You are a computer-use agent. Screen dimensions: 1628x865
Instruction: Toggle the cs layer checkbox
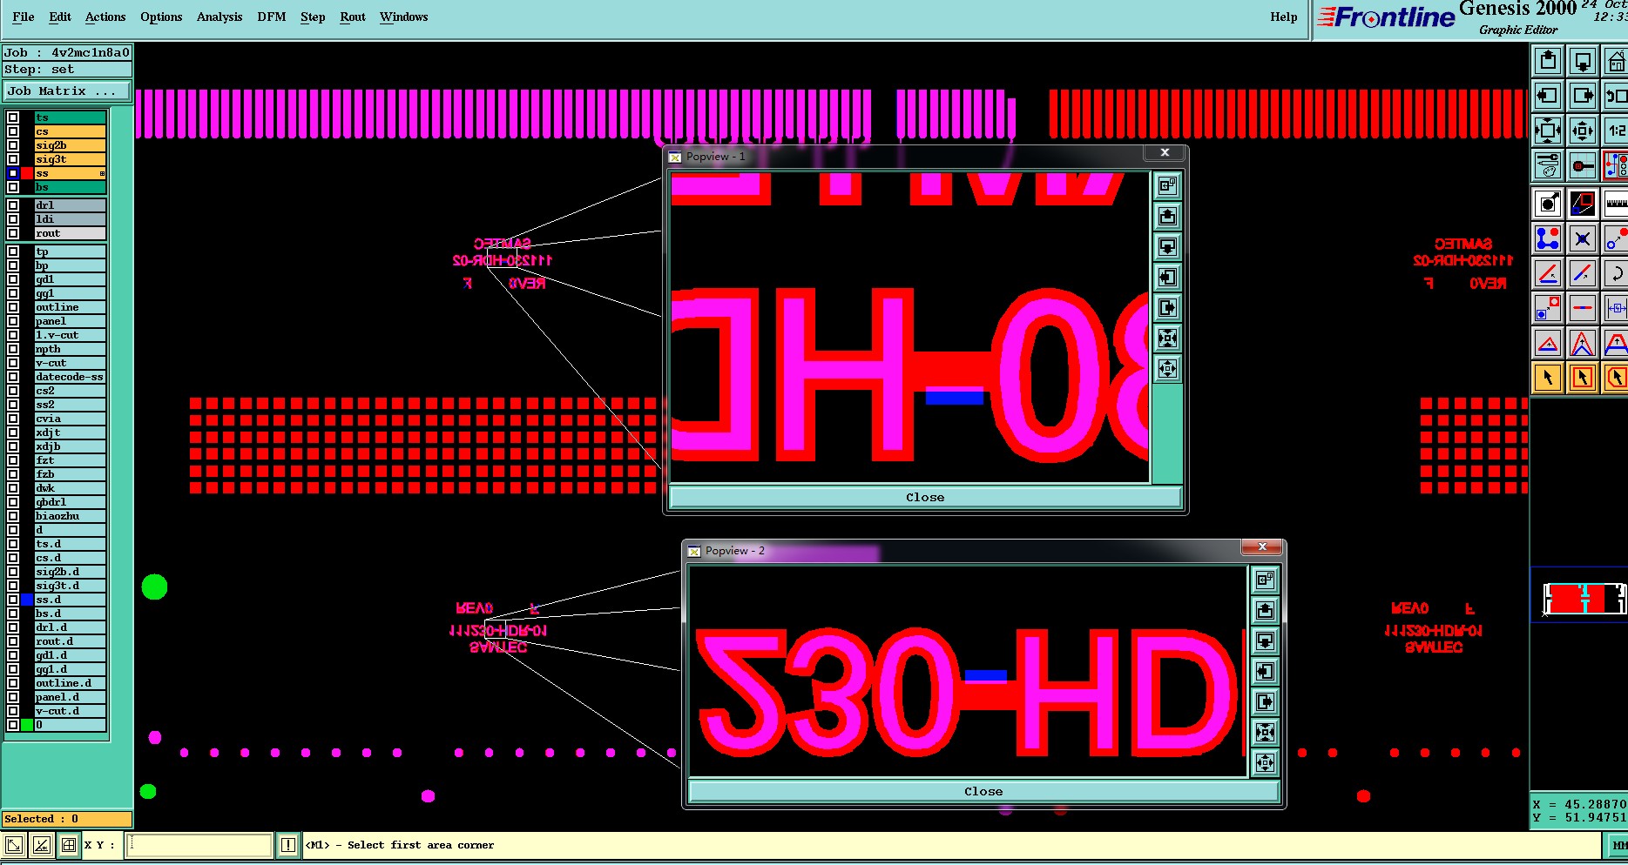pyautogui.click(x=13, y=131)
